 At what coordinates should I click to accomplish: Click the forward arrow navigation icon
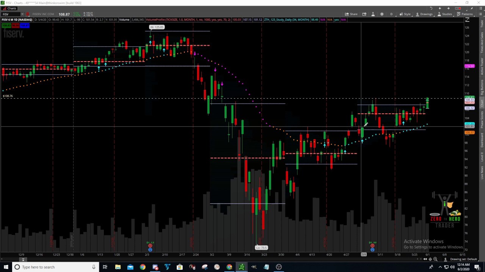[448, 8]
